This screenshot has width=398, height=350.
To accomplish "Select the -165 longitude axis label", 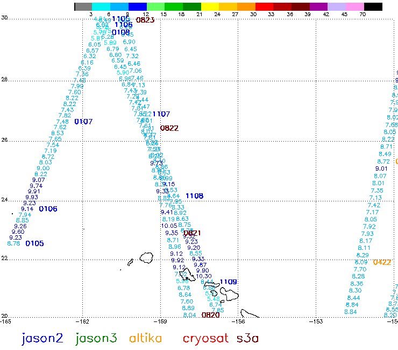I will pos(5,322).
